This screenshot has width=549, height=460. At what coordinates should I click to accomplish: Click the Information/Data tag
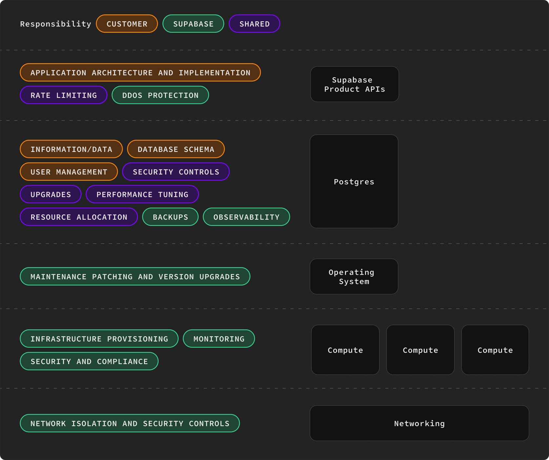tap(71, 149)
